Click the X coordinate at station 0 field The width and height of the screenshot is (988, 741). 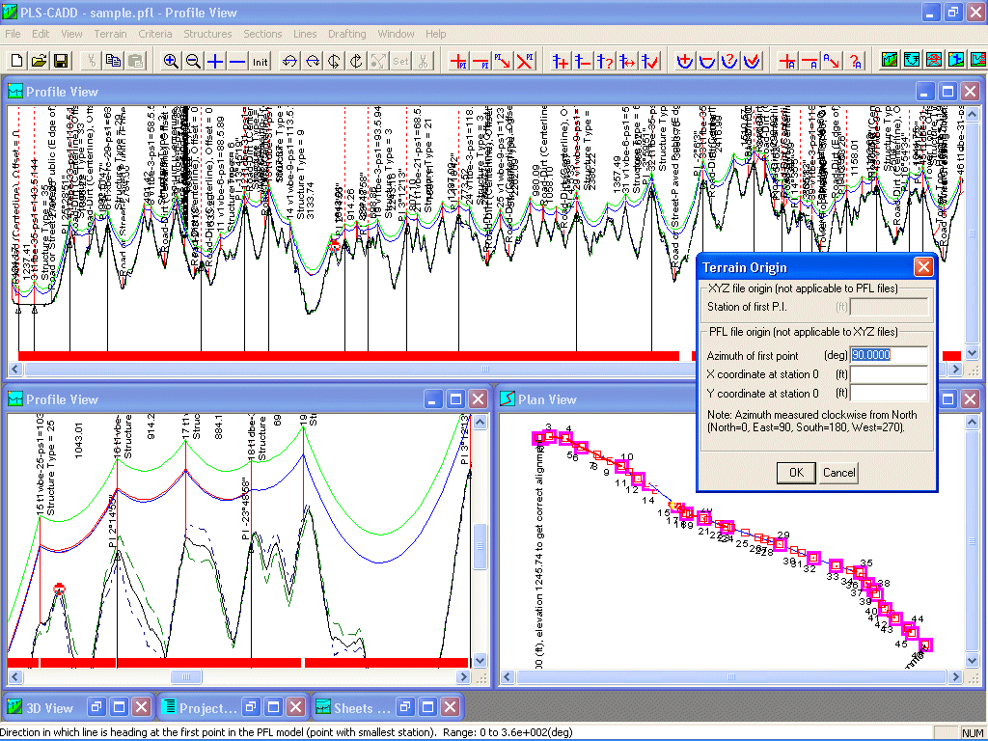(x=888, y=374)
